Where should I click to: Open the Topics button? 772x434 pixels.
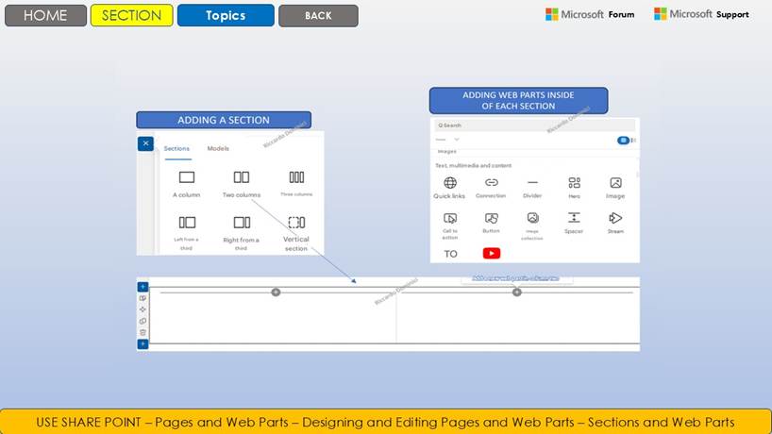coord(226,15)
